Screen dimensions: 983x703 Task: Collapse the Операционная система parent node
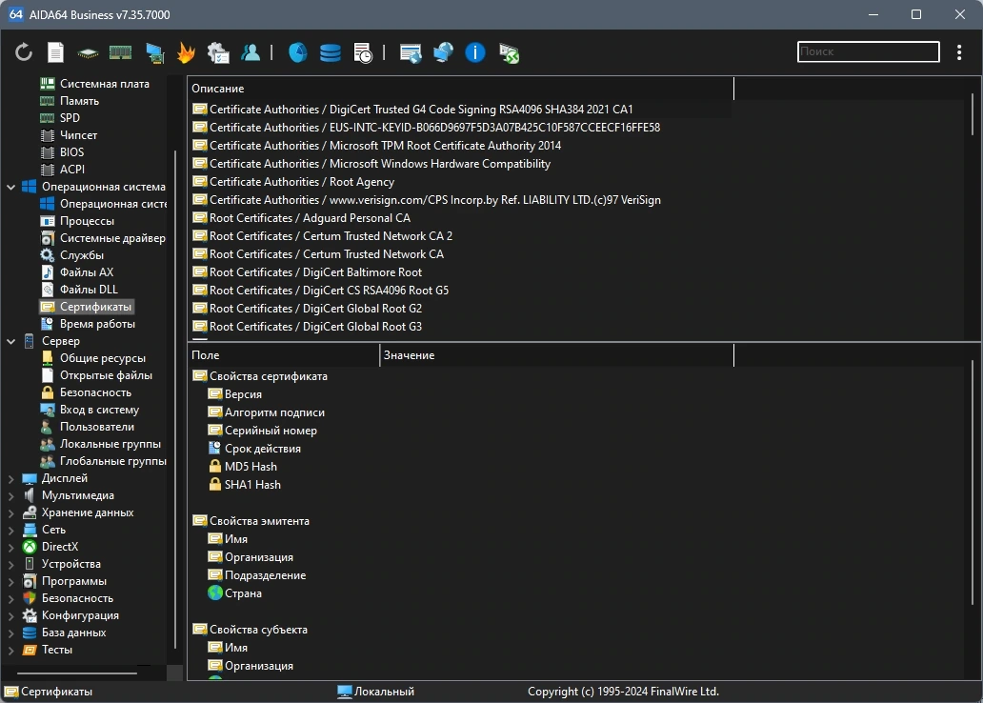click(x=10, y=187)
